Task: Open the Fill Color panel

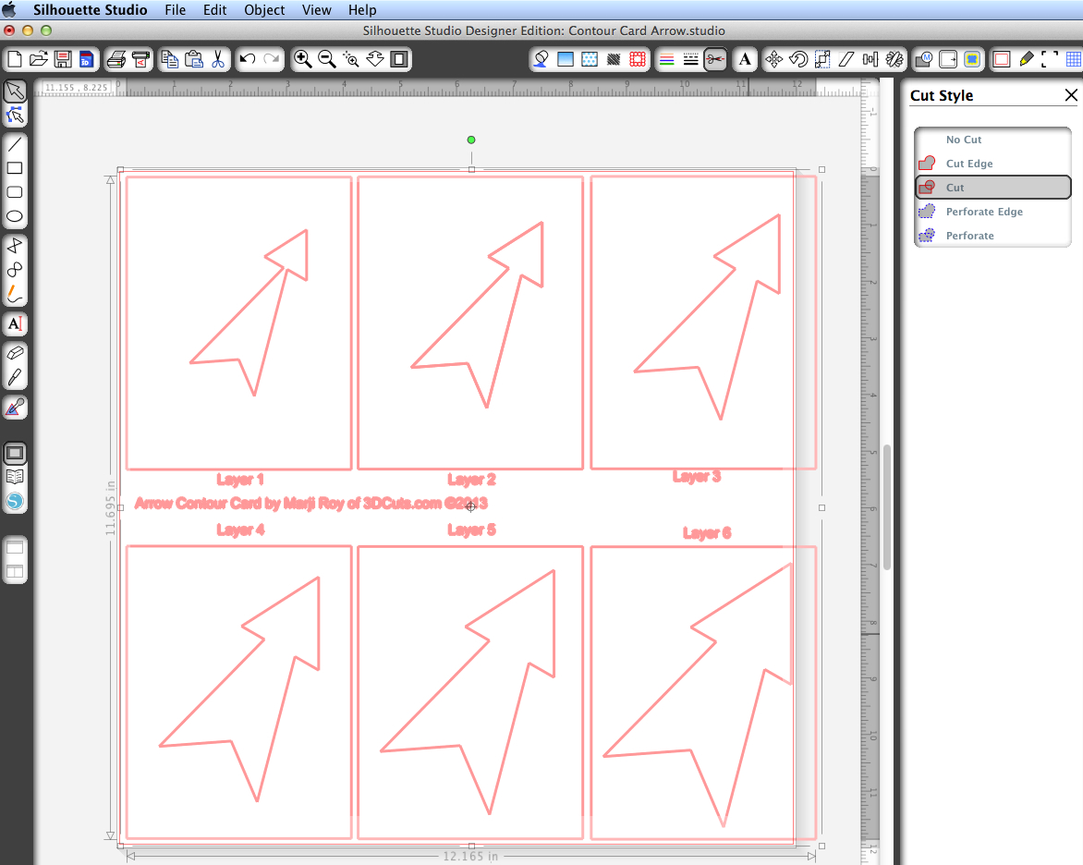Action: [541, 59]
